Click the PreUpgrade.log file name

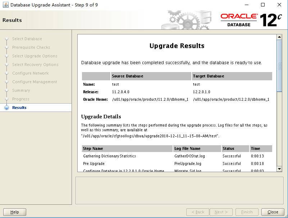coord(188,163)
